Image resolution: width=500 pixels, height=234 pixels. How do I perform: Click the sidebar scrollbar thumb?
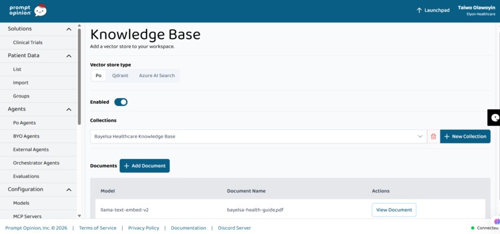tap(79, 76)
